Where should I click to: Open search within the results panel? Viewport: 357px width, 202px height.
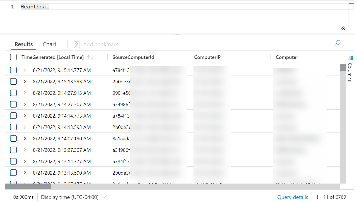coord(337,43)
